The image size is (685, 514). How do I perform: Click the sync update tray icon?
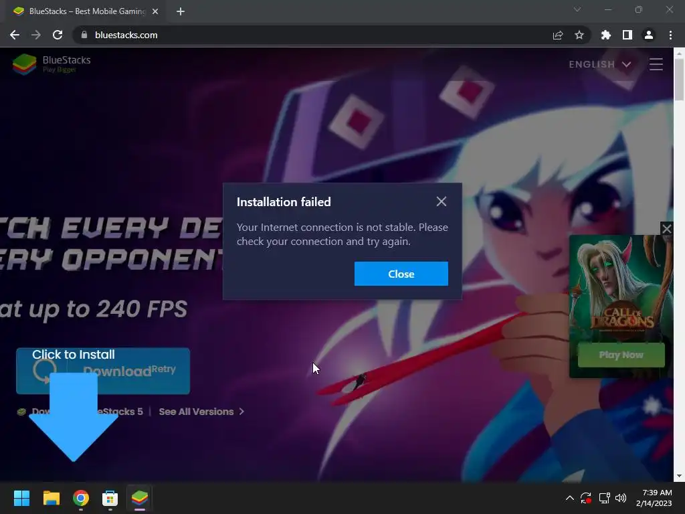click(x=586, y=498)
